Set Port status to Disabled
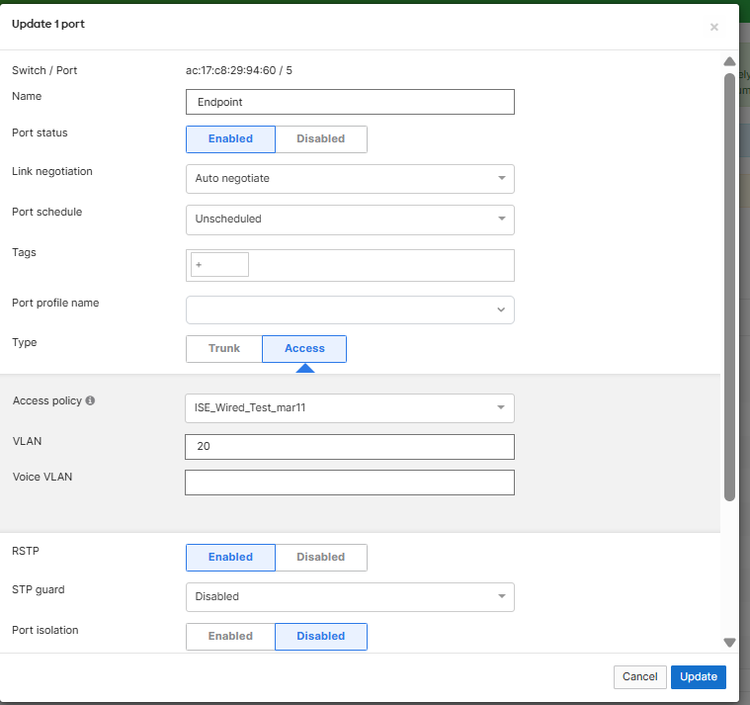This screenshot has width=750, height=705. click(321, 139)
